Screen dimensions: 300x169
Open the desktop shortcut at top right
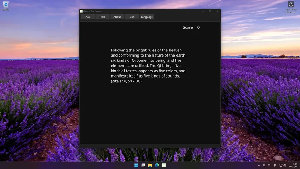[x=291, y=6]
